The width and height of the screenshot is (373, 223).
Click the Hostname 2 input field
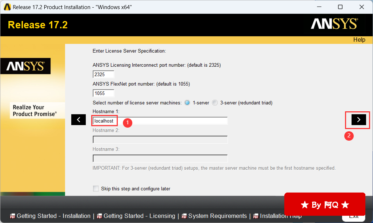pyautogui.click(x=160, y=140)
